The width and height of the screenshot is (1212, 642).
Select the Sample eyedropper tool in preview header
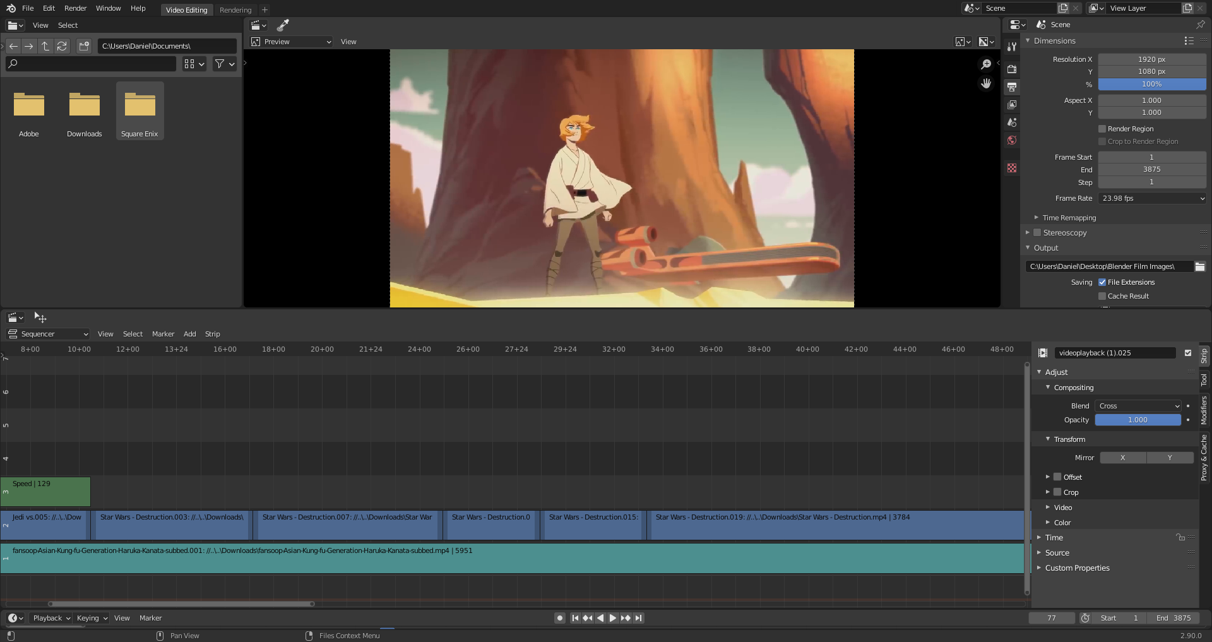283,25
